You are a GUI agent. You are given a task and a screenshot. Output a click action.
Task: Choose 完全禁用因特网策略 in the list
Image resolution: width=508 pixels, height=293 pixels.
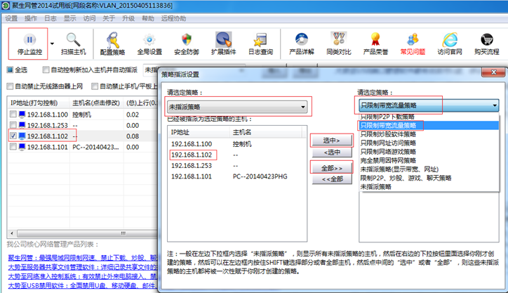(x=388, y=160)
